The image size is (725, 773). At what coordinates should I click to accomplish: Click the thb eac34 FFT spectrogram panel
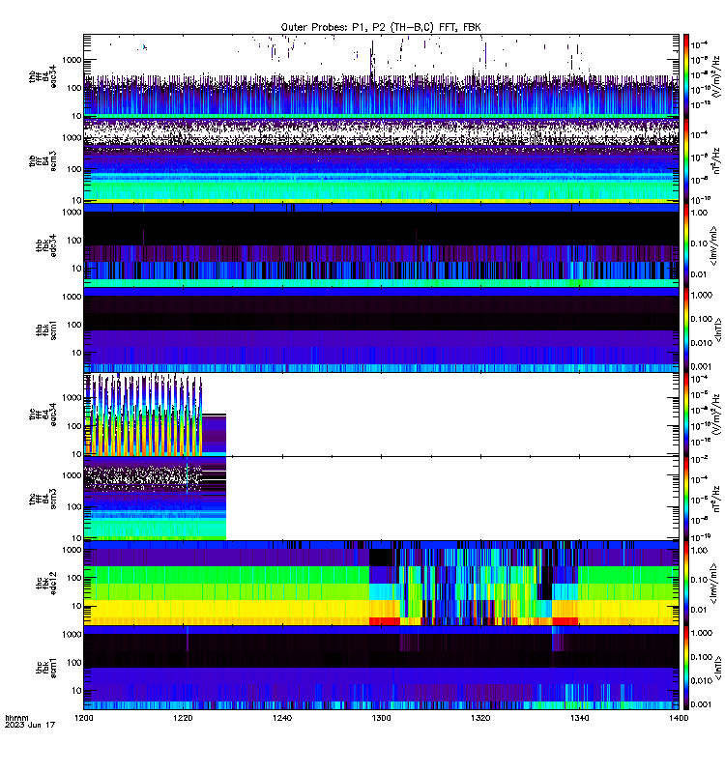coord(381,76)
